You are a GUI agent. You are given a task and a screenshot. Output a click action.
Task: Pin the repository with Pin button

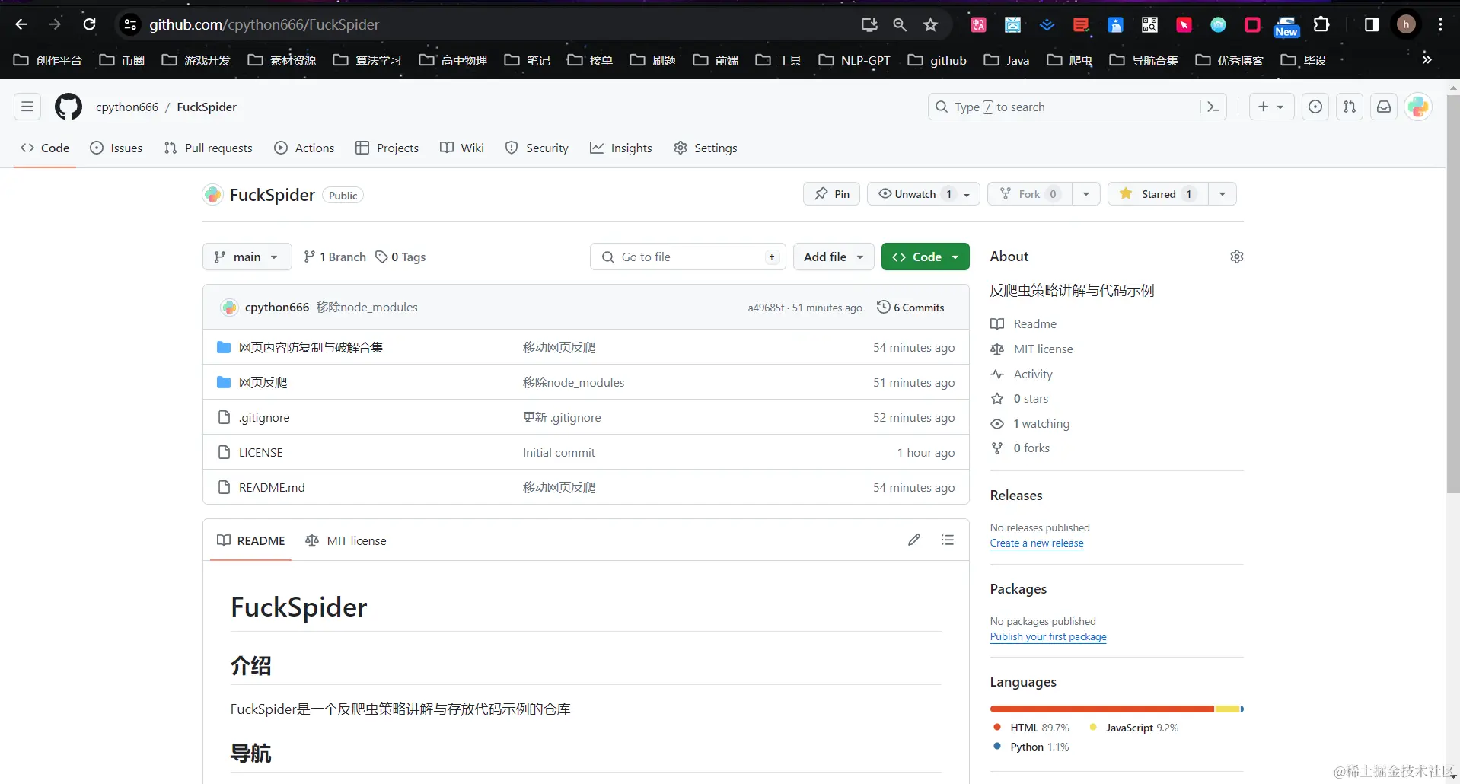pos(832,194)
